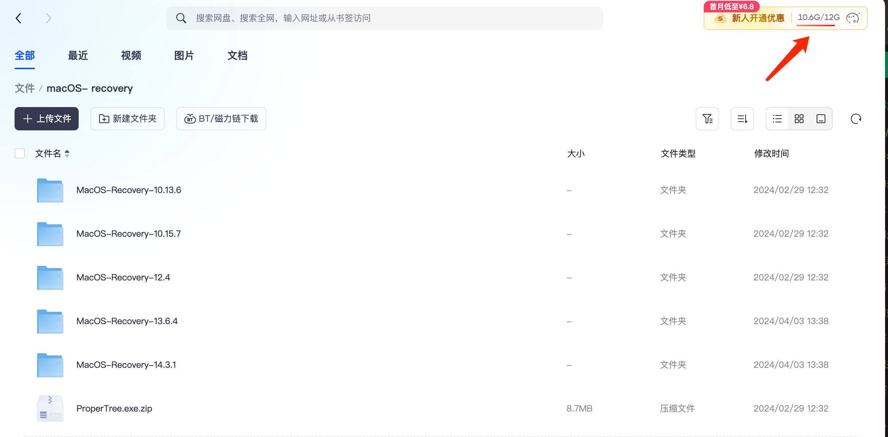Go forward with the right arrow
888x437 pixels.
(x=48, y=18)
